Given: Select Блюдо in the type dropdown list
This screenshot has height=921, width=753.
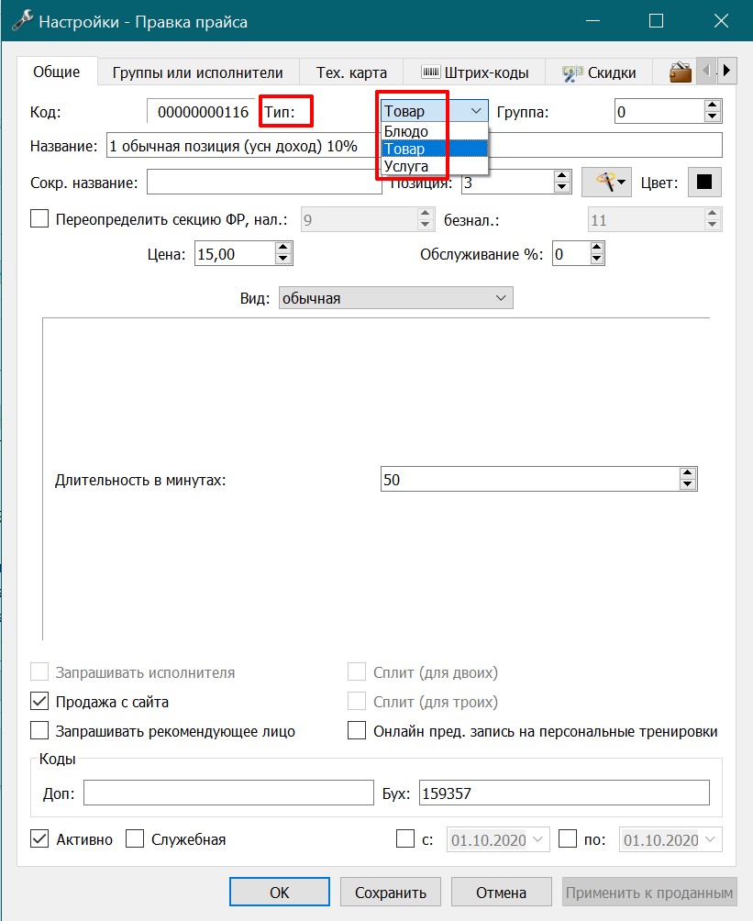Looking at the screenshot, I should coord(434,131).
